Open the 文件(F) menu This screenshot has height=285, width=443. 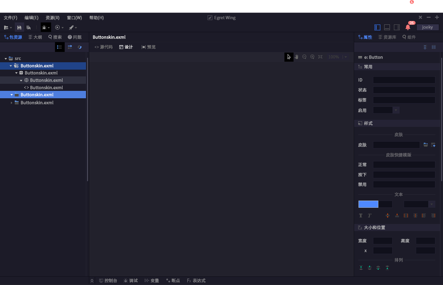(x=10, y=18)
